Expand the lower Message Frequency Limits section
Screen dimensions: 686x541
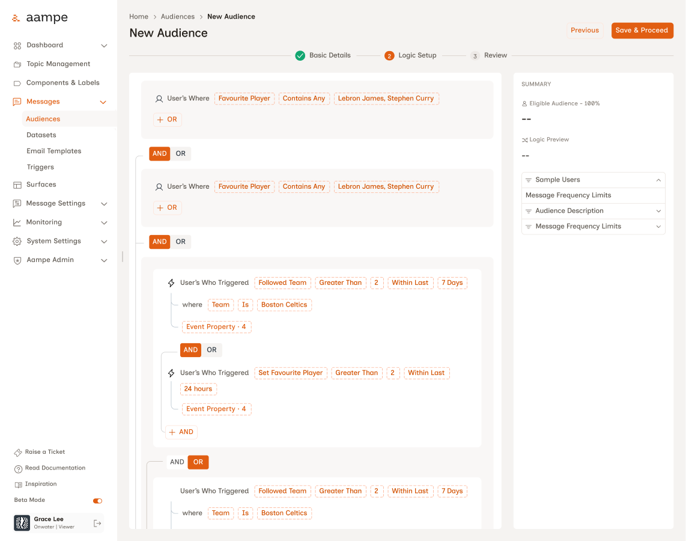coord(660,226)
